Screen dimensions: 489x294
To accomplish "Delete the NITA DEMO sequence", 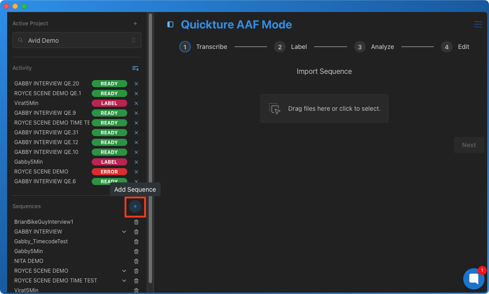I will point(136,261).
